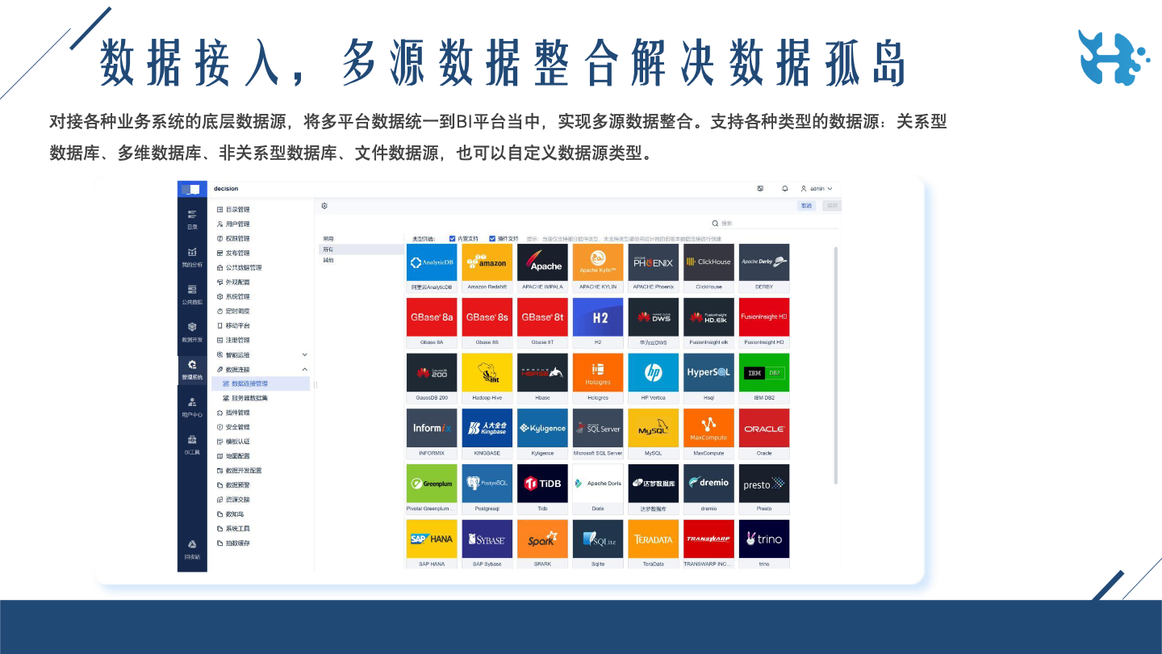Click the settings gear above the category list
The image size is (1162, 654).
(324, 206)
